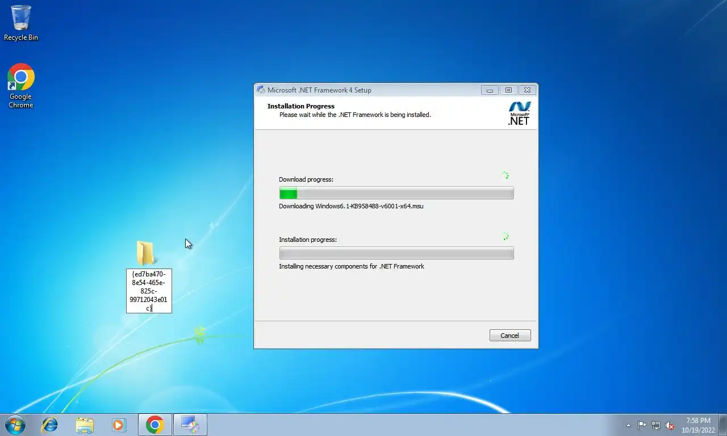727x436 pixels.
Task: Click the Microsoft .NET logo
Action: tap(519, 113)
